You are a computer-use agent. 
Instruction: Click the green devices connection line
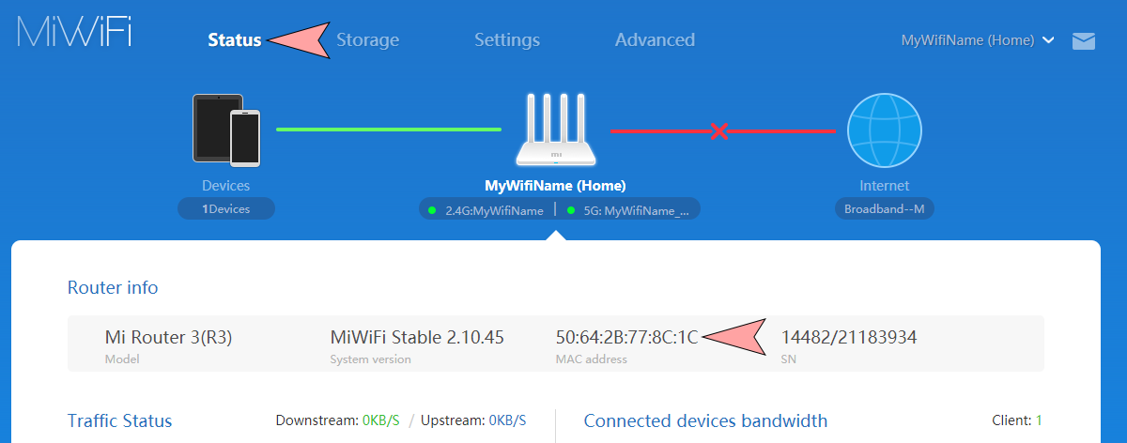point(388,130)
